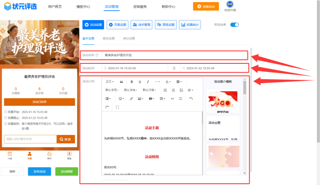320x185 pixels.
Task: Open the 默认字体 font family dropdown
Action: coord(131,90)
